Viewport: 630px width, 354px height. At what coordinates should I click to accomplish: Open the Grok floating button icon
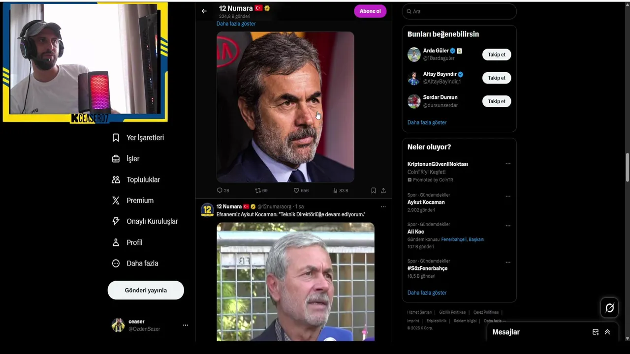(x=609, y=308)
